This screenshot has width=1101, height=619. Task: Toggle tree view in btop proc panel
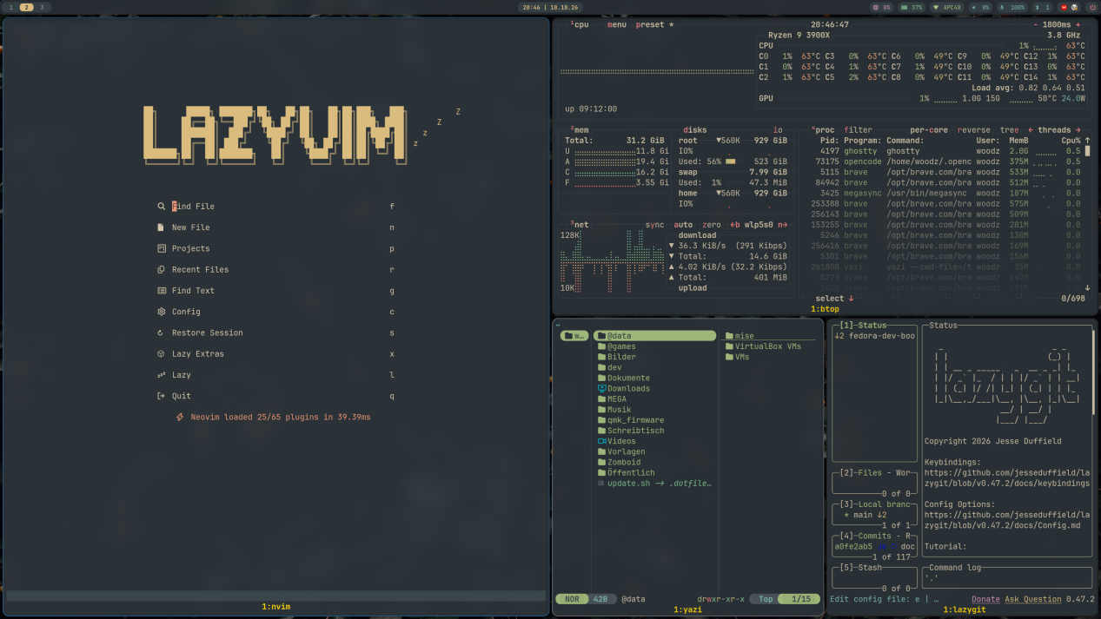pos(1009,130)
